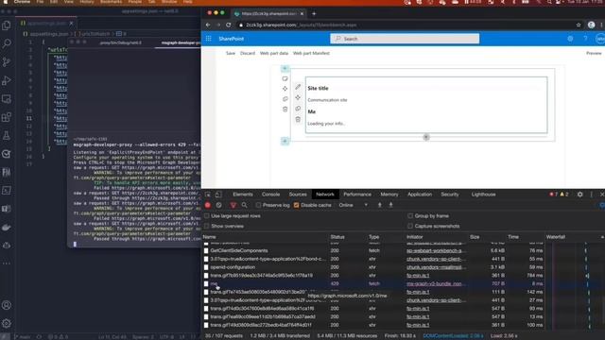The width and height of the screenshot is (605, 340).
Task: Open the VS Code Accounts icon
Action: pos(7,305)
